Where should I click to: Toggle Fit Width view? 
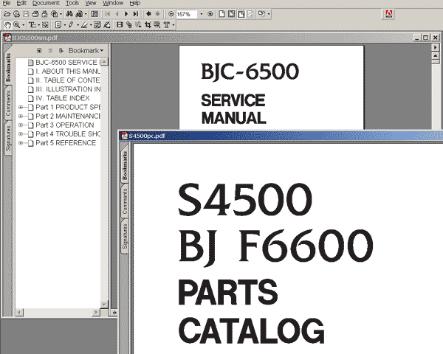[x=241, y=14]
